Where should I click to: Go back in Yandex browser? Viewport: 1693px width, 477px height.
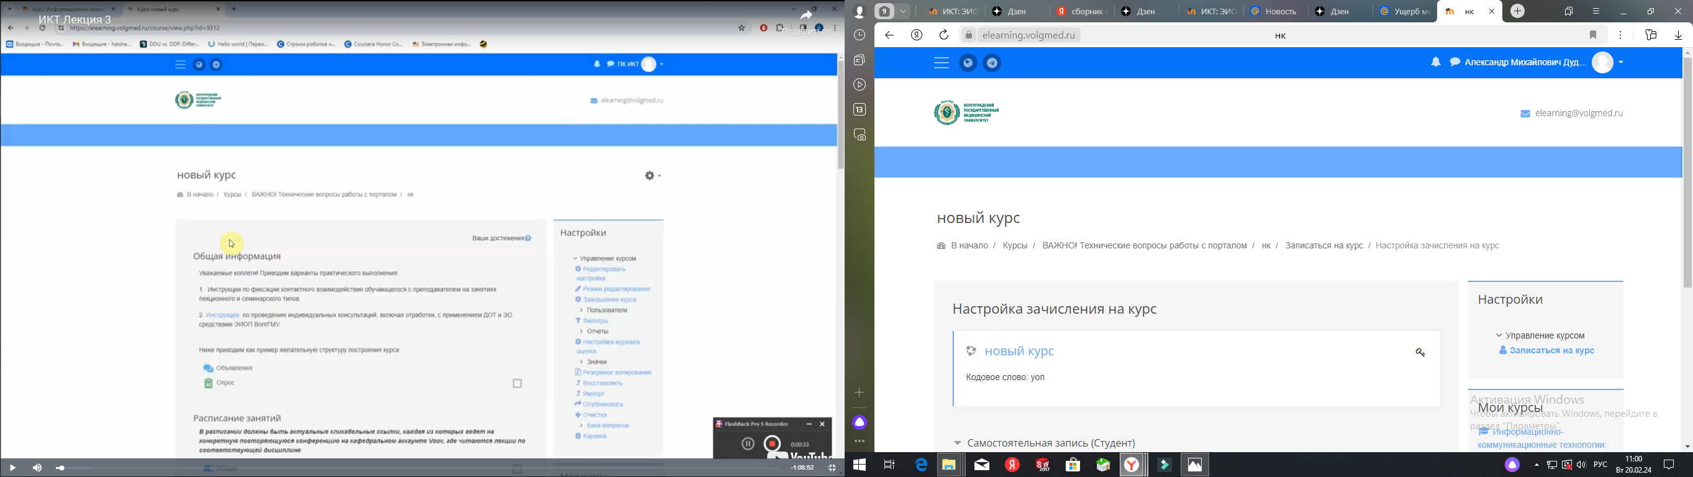pos(889,35)
